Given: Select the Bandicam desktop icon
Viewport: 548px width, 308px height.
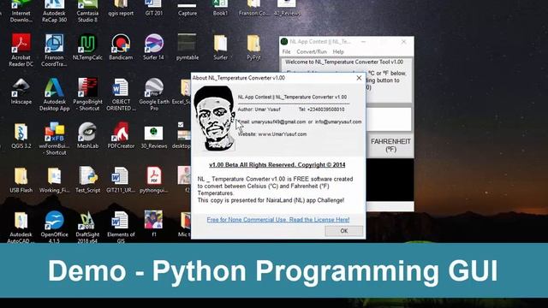Looking at the screenshot, I should [121, 47].
